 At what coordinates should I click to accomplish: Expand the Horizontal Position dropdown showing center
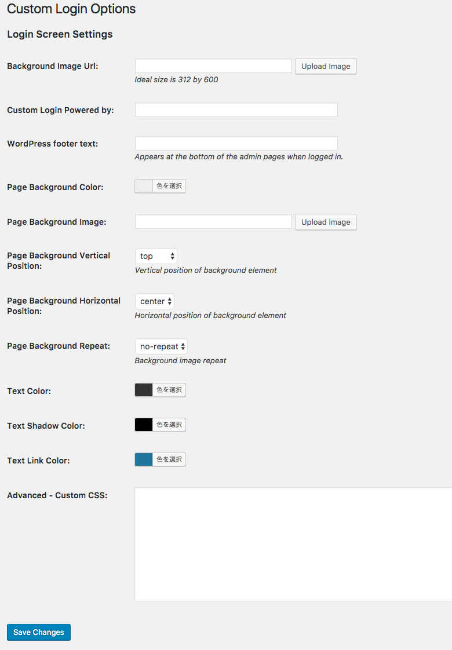click(155, 301)
